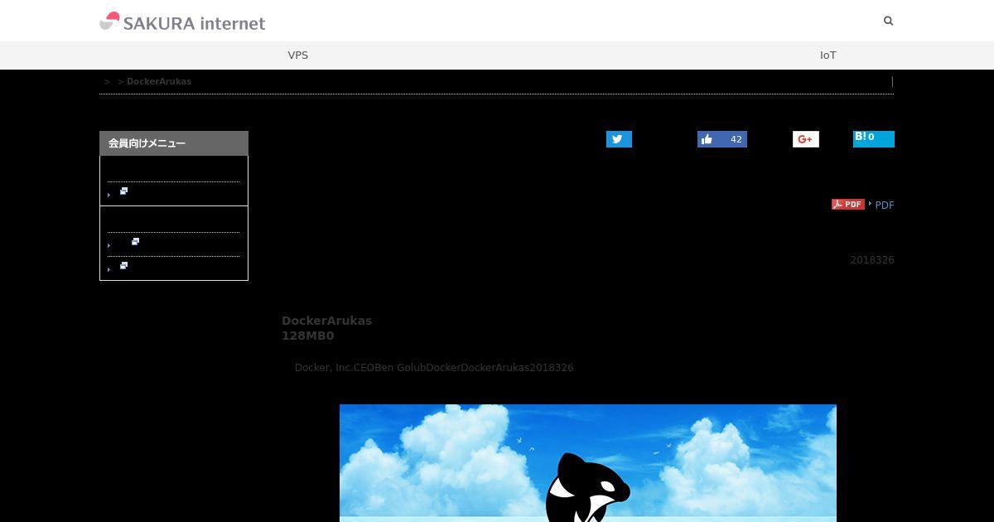
Task: Click the heading line 128MB0
Action: (x=308, y=336)
